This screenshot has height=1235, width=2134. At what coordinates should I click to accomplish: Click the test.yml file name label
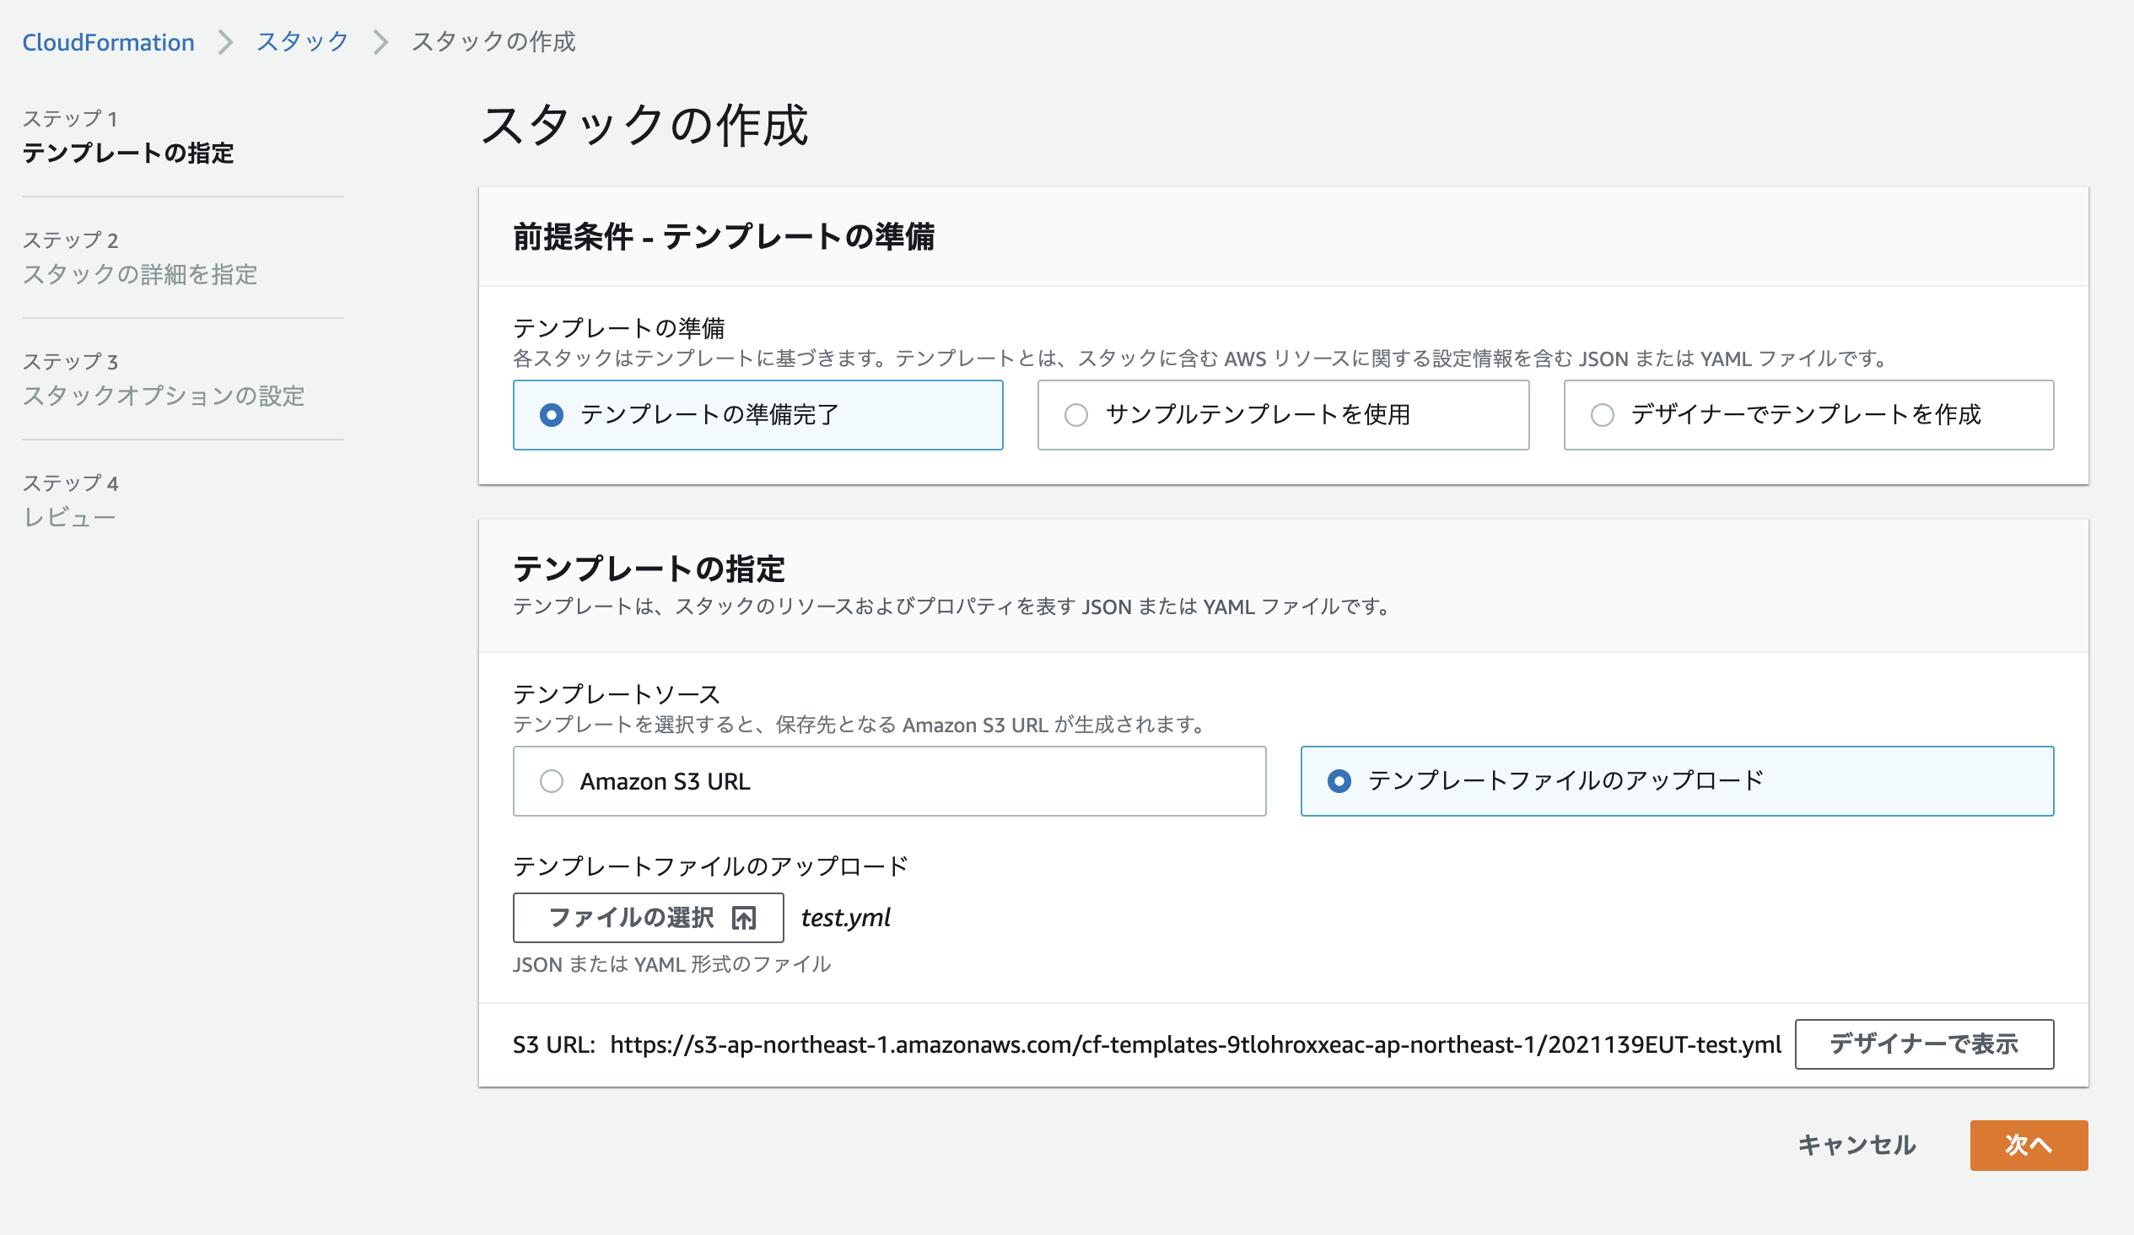point(845,917)
